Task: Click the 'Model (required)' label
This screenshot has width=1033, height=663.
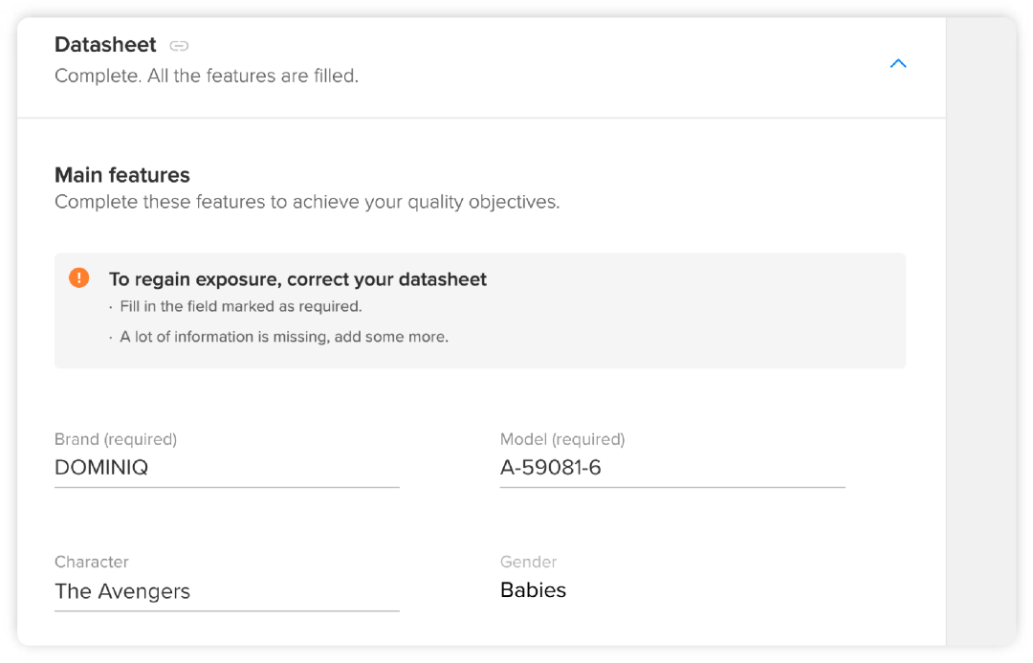Action: [x=562, y=439]
